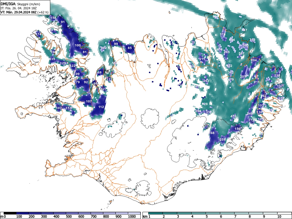The width and height of the screenshot is (292, 219).
Task: Click the darkest teal swatch above km 1
Action: click(156, 213)
